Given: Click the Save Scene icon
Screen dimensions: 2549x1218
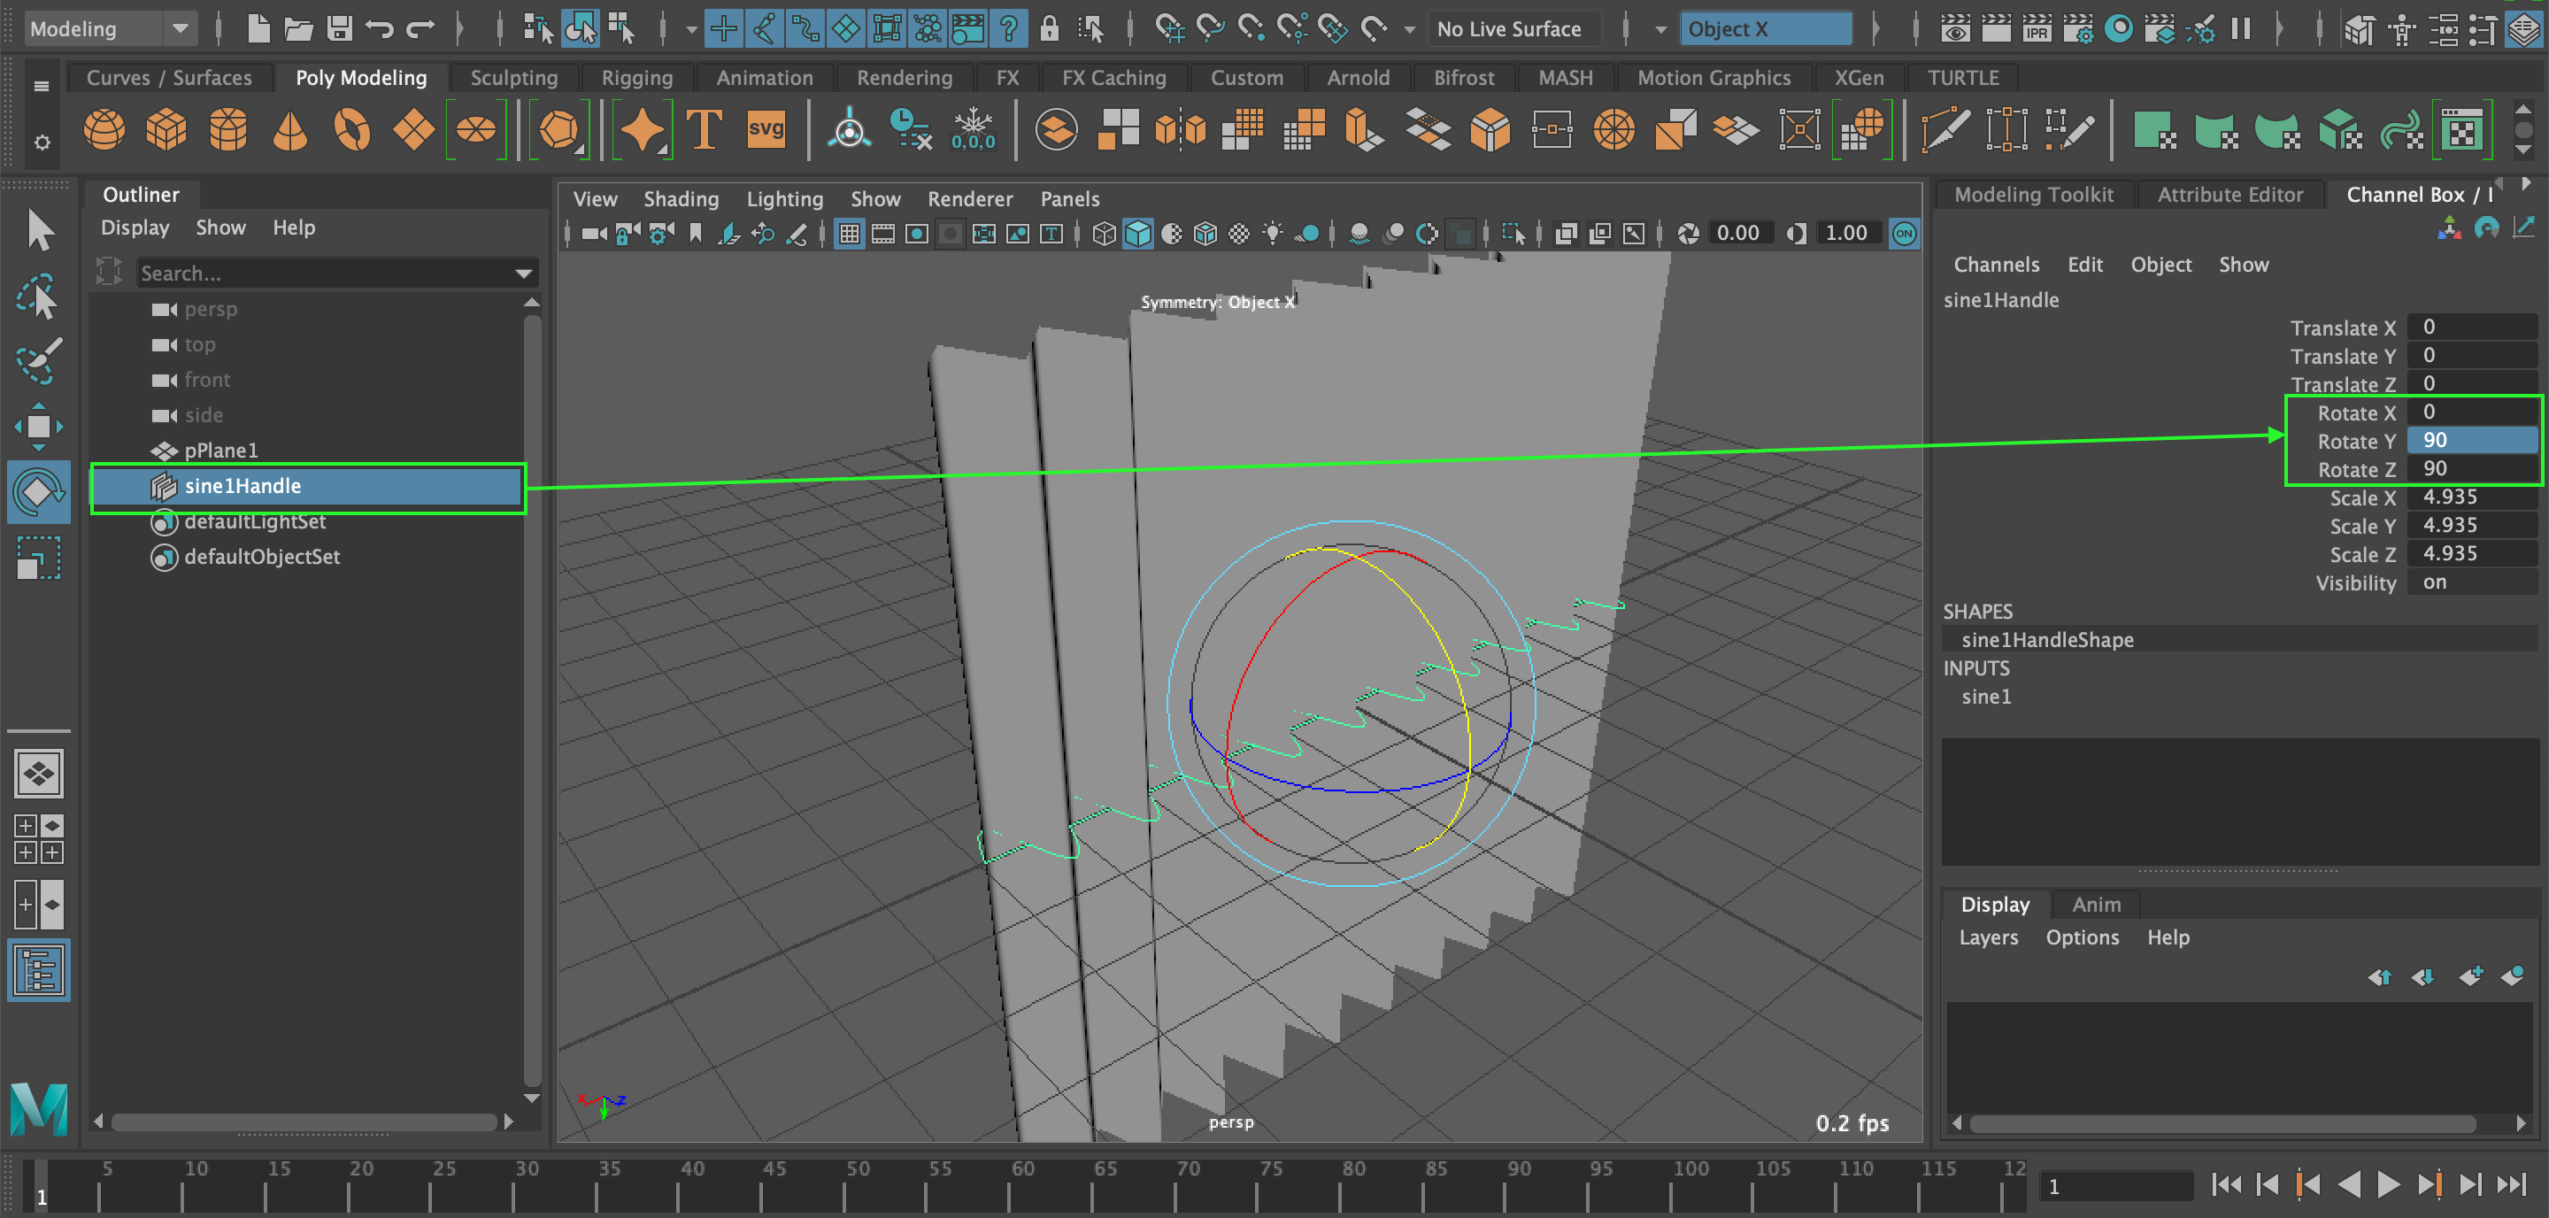Looking at the screenshot, I should pyautogui.click(x=339, y=28).
